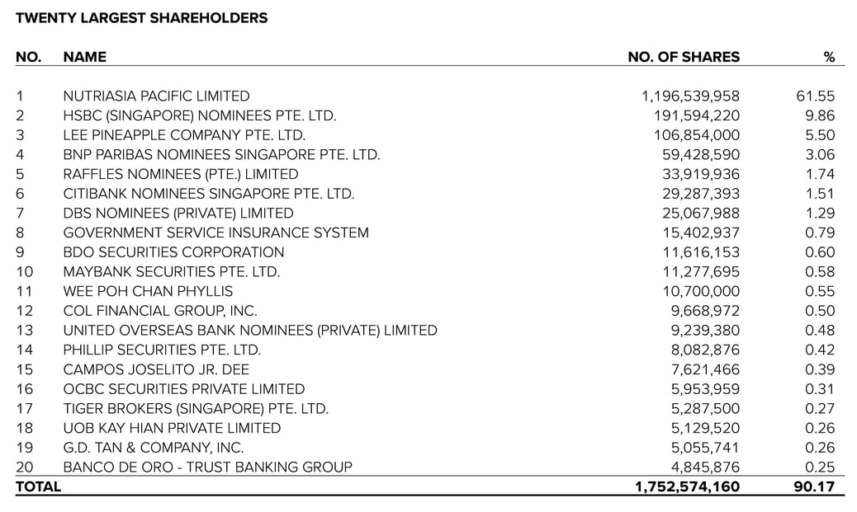Select the 3.06 percentage value
The height and width of the screenshot is (512, 857).
tap(820, 155)
